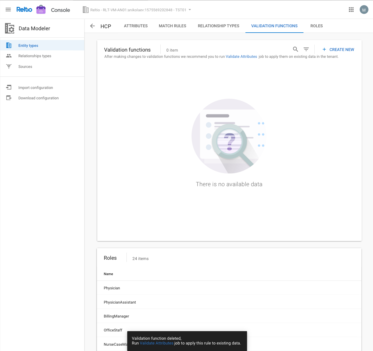Click the Console label
Image resolution: width=373 pixels, height=351 pixels.
(x=60, y=10)
